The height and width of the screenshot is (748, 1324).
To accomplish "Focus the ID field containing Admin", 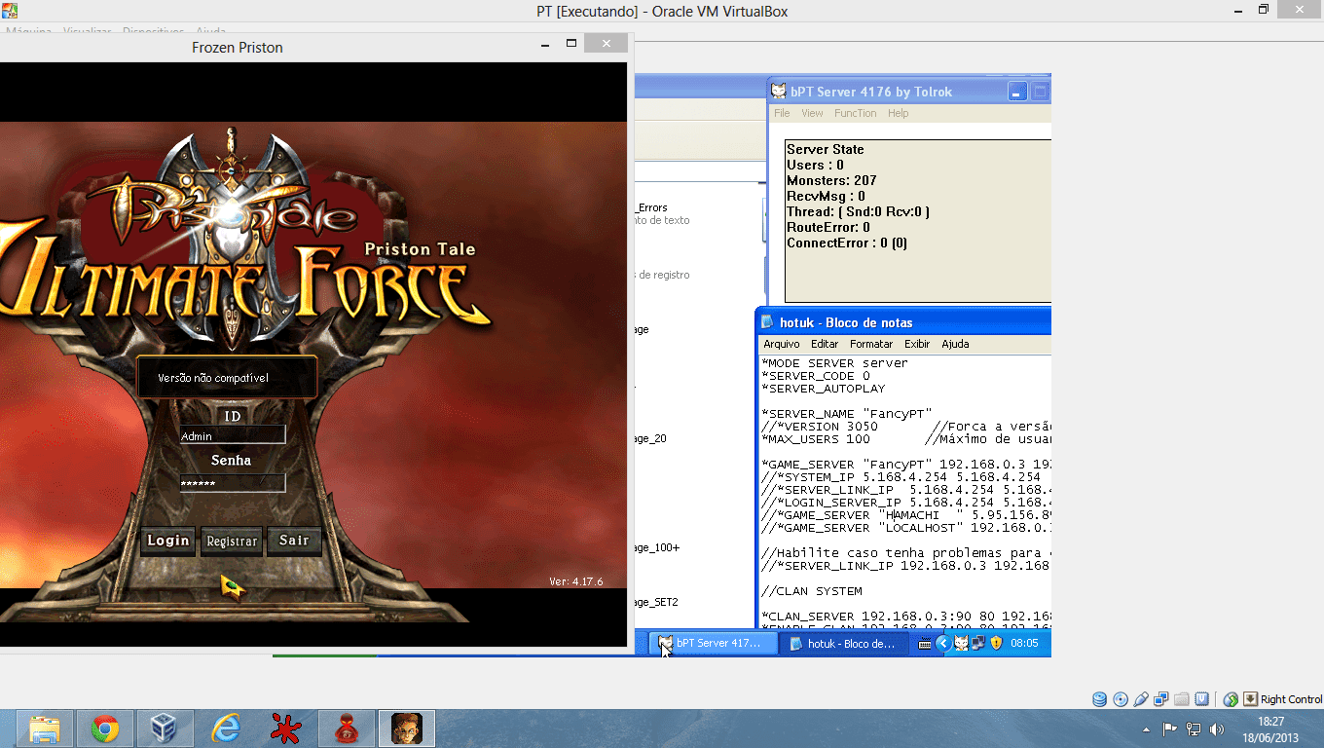I will click(233, 435).
